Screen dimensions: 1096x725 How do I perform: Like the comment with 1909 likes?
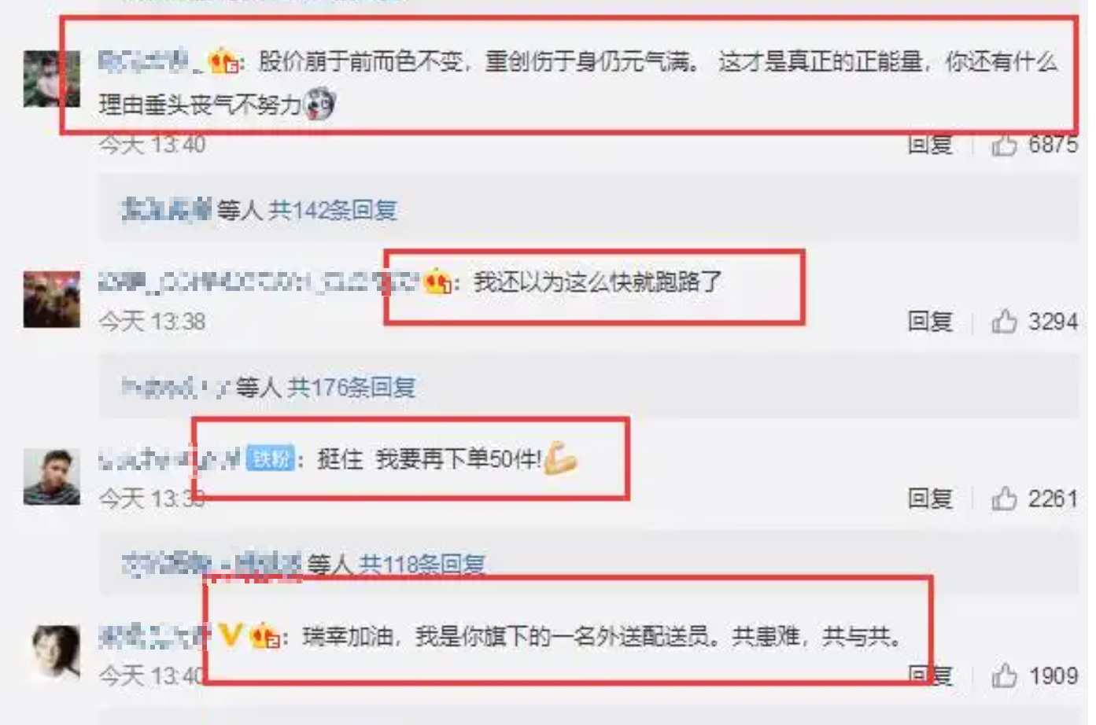coord(1004,675)
